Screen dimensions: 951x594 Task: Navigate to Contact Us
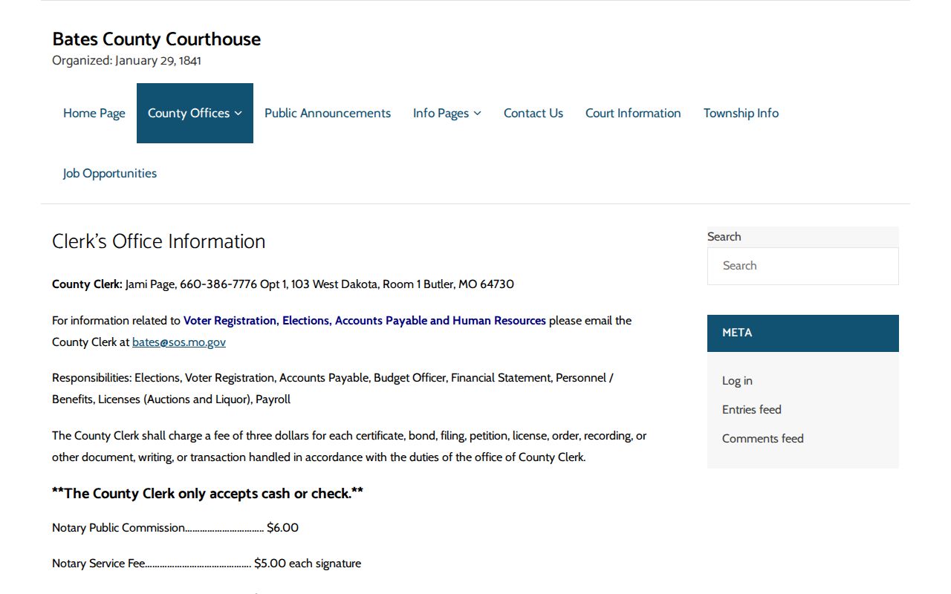pos(533,113)
